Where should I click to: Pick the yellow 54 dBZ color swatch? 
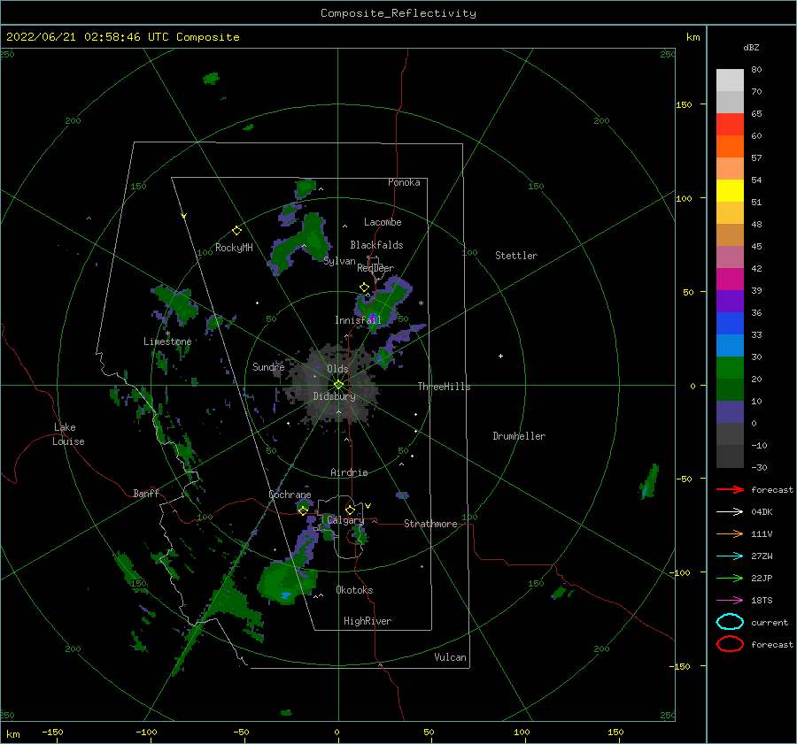[730, 191]
